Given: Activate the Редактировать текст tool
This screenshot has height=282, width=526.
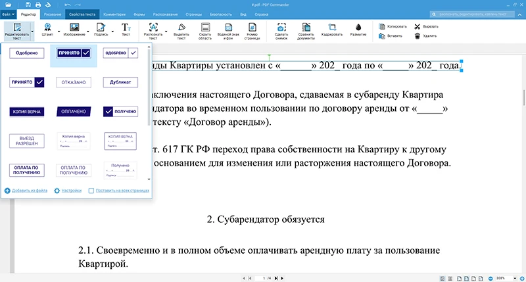Looking at the screenshot, I should click(x=17, y=31).
